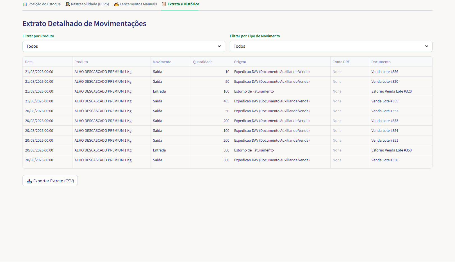Screen dimensions: 455x262
Task: Open the Posição do Estoque tab
Action: point(42,4)
